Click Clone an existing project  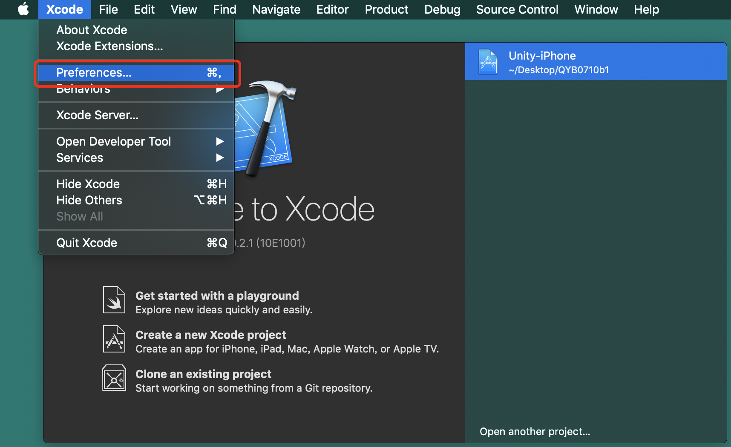pyautogui.click(x=203, y=374)
